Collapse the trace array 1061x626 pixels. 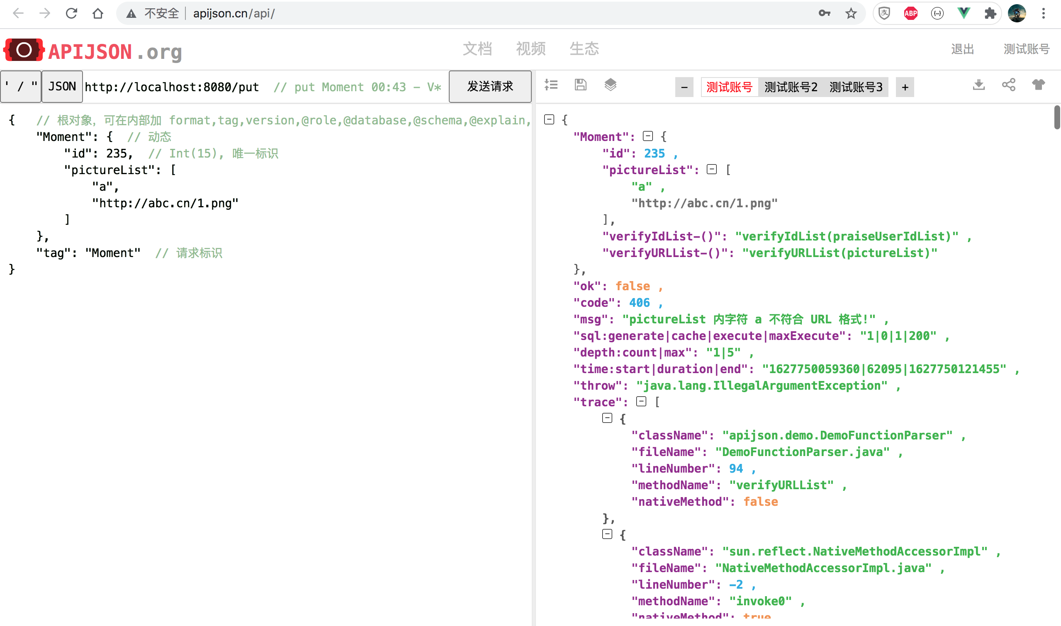point(642,402)
